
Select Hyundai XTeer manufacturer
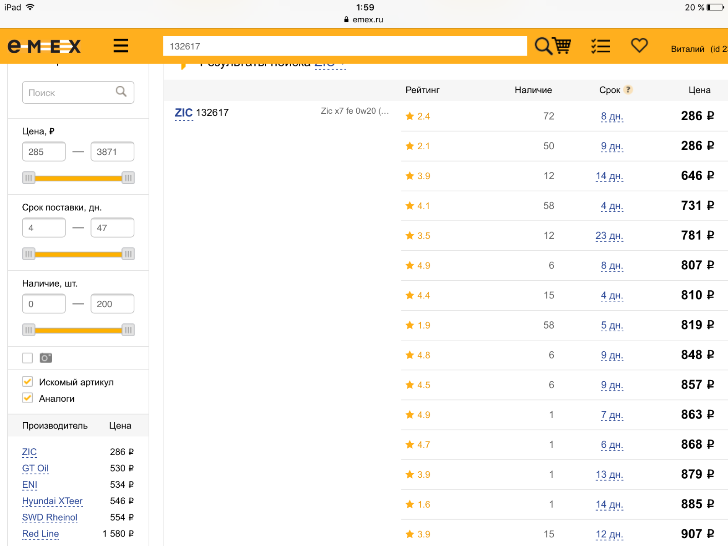point(52,501)
